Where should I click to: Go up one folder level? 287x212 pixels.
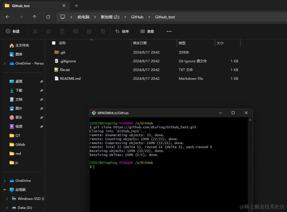(x=35, y=17)
